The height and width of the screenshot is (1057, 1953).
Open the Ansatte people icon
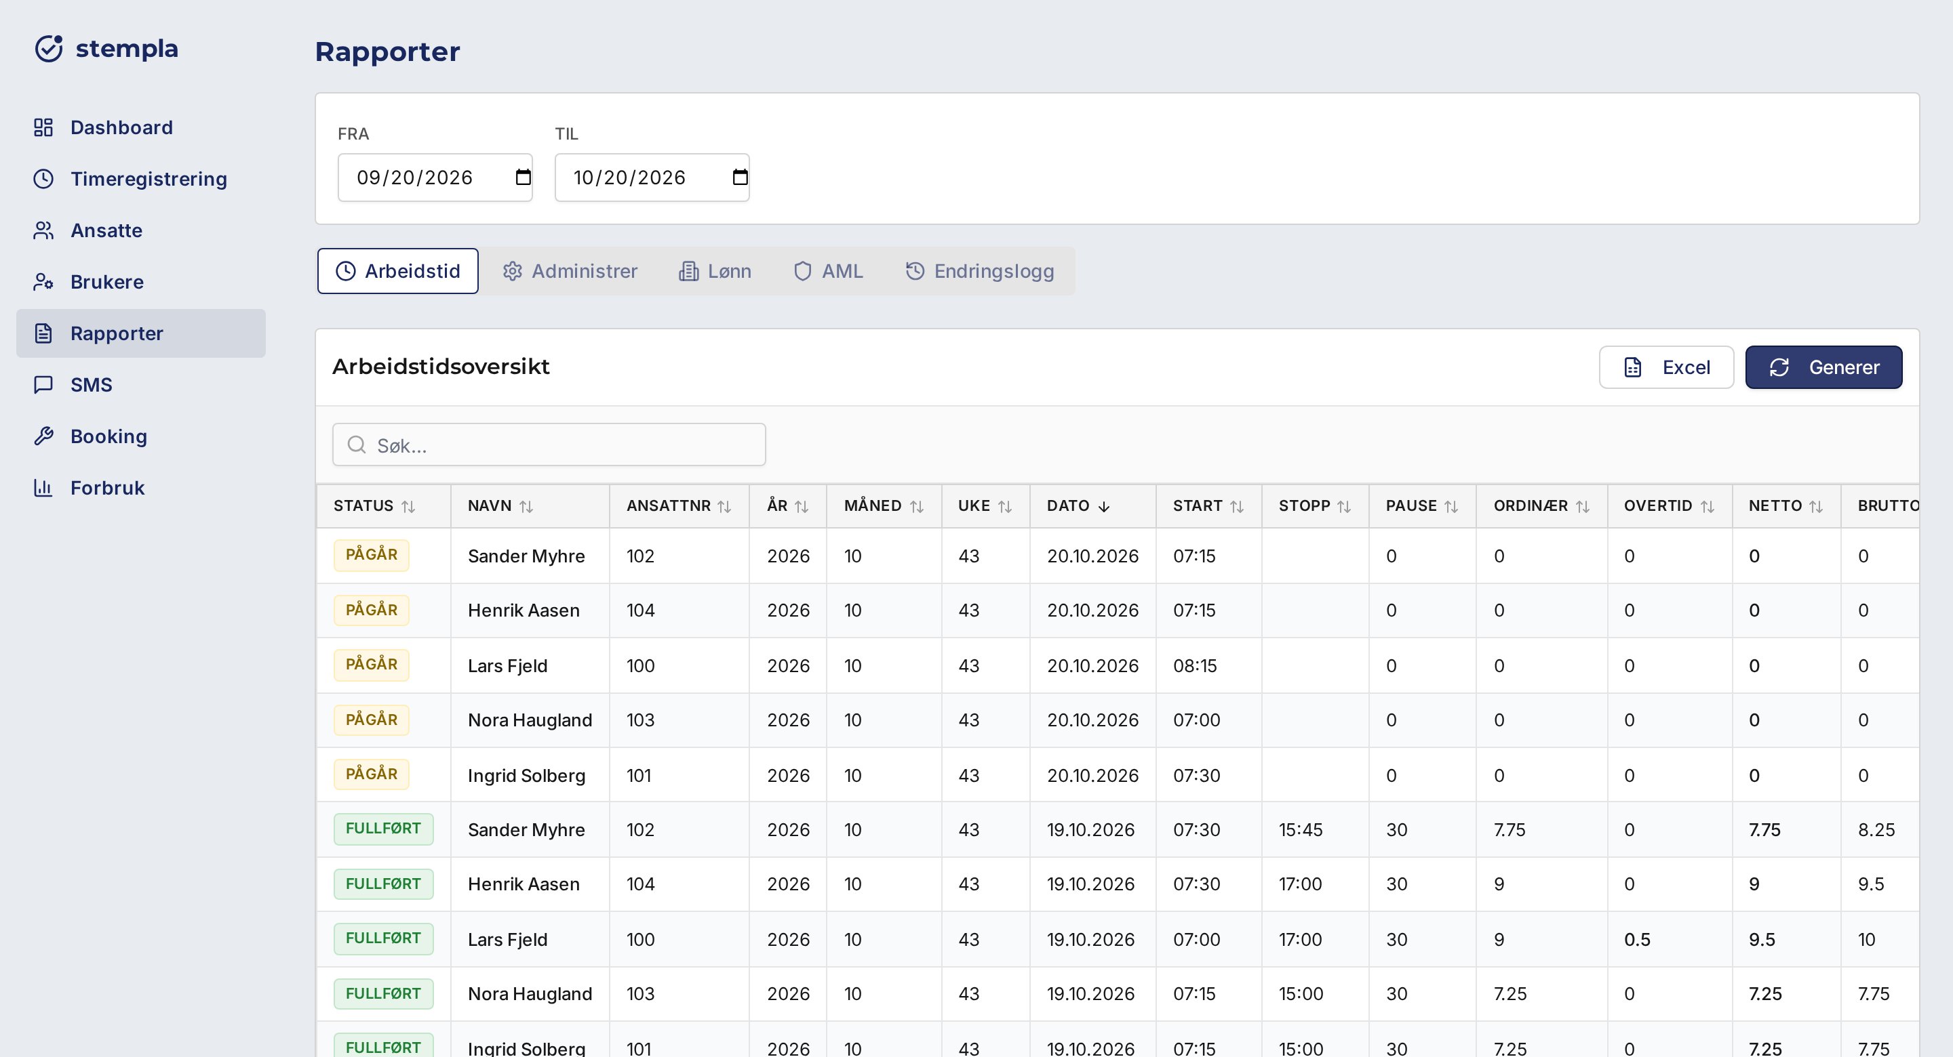pyautogui.click(x=43, y=230)
